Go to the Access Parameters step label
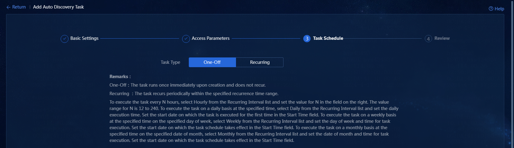 [210, 38]
